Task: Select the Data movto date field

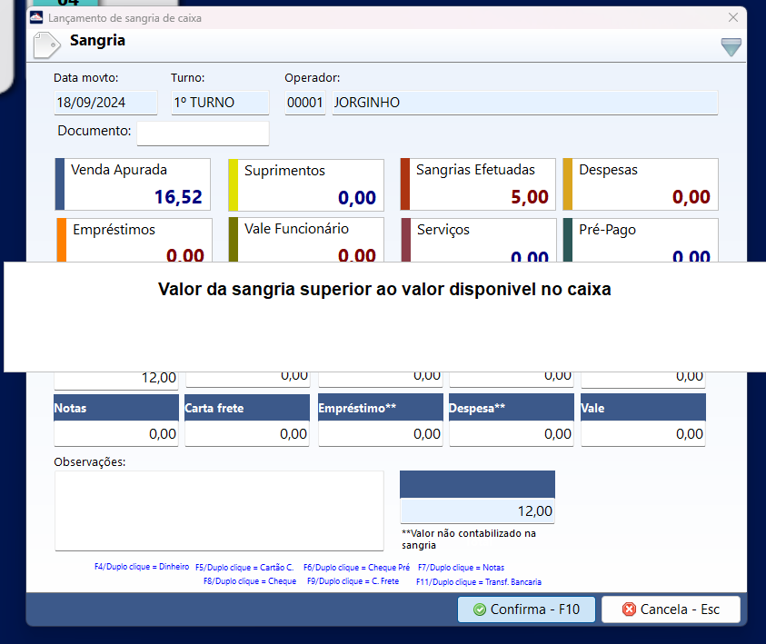Action: (105, 103)
